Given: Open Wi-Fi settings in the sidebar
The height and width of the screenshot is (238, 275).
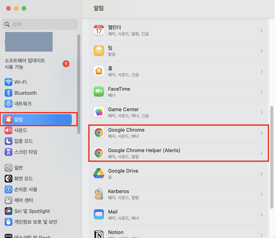Looking at the screenshot, I should click(37, 82).
